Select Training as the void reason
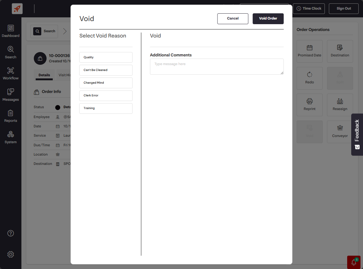Screen dimensions: 363x269 [x=106, y=108]
